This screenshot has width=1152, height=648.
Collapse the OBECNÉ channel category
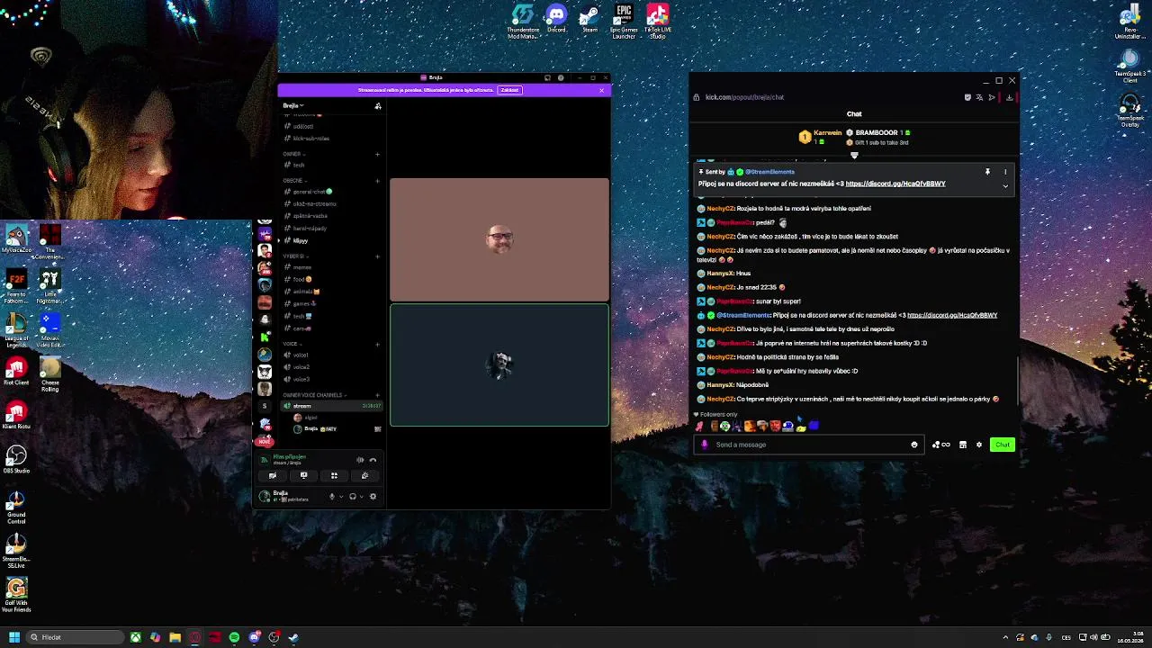pyautogui.click(x=293, y=180)
